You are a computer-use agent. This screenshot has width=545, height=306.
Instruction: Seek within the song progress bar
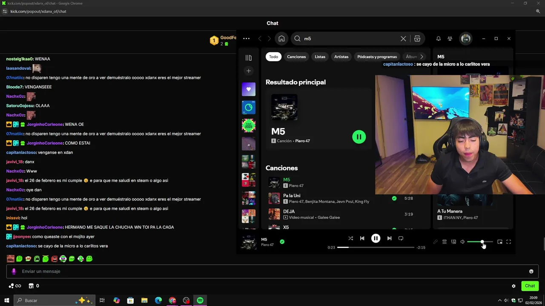click(376, 247)
